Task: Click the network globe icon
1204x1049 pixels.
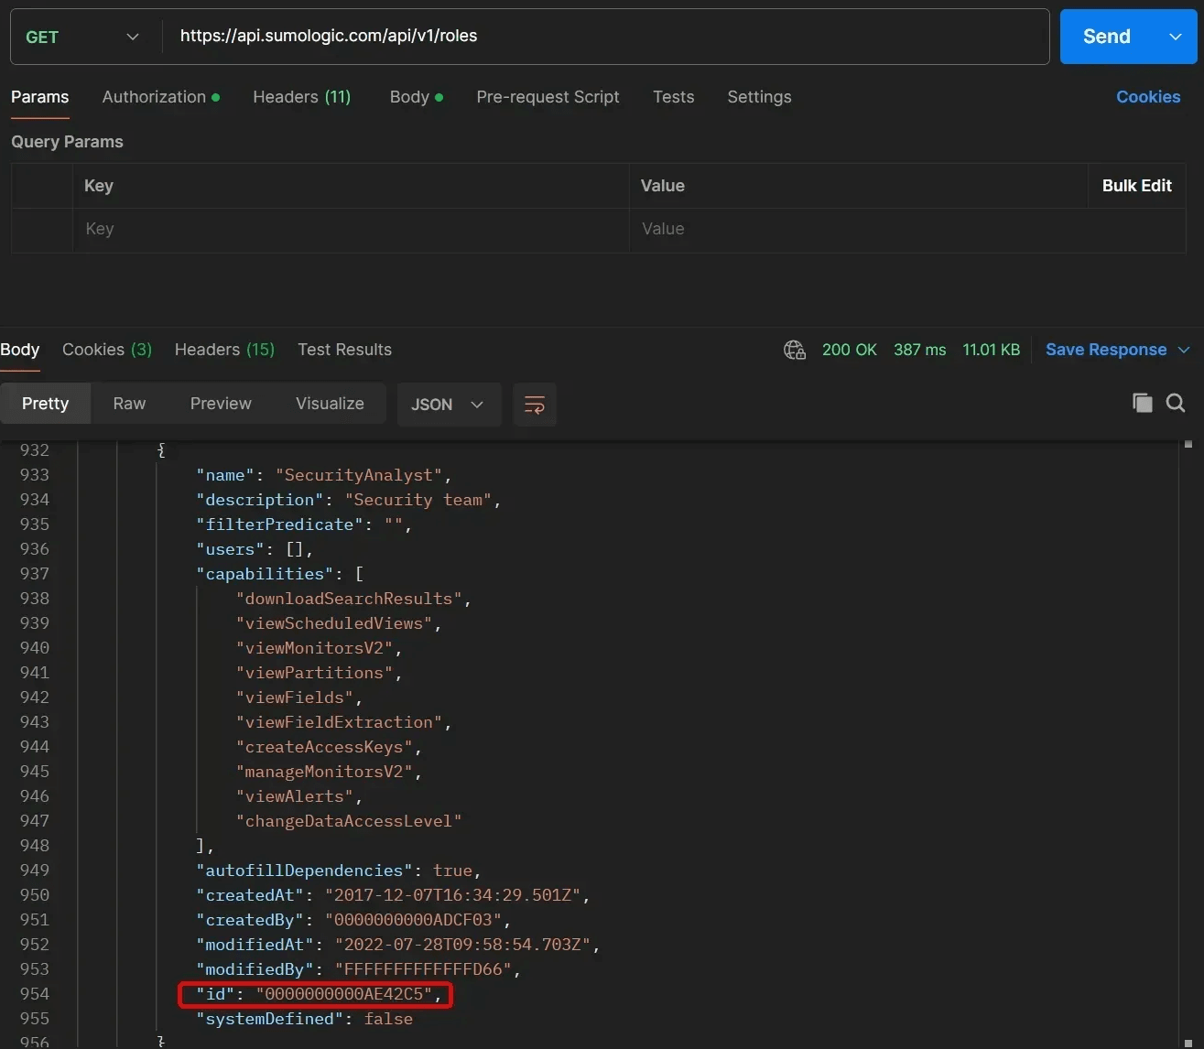Action: pos(794,350)
